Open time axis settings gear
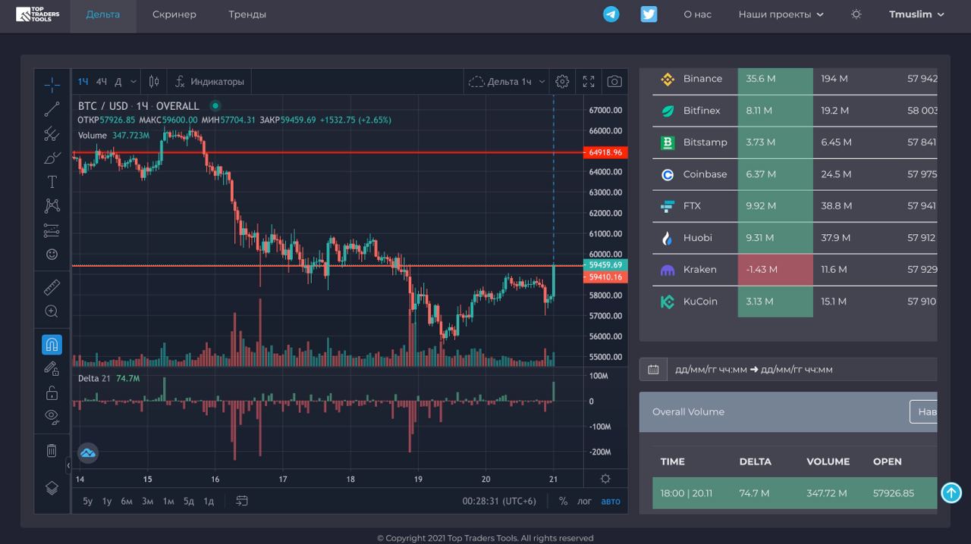 (x=605, y=479)
